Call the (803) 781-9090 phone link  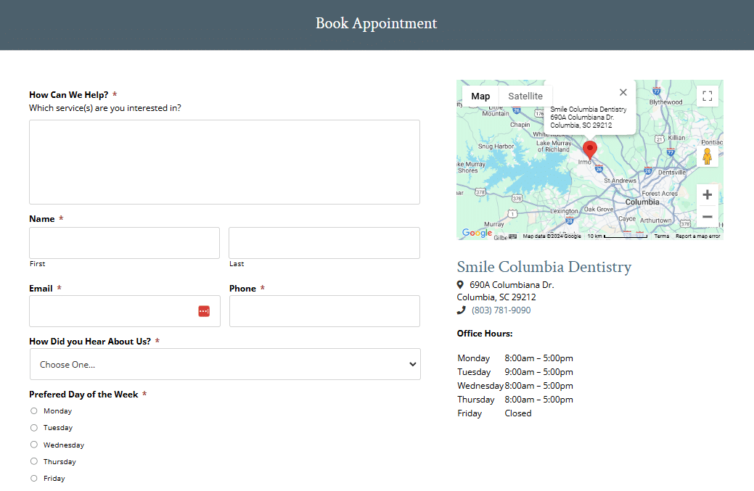click(x=501, y=309)
